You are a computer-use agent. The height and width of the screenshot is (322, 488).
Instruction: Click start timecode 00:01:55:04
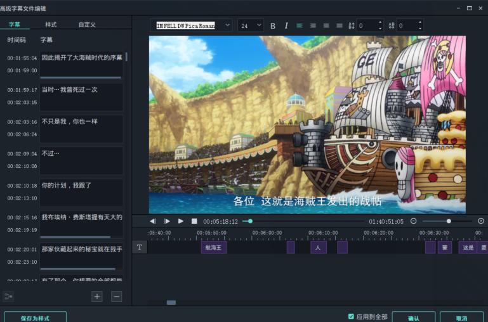(22, 58)
